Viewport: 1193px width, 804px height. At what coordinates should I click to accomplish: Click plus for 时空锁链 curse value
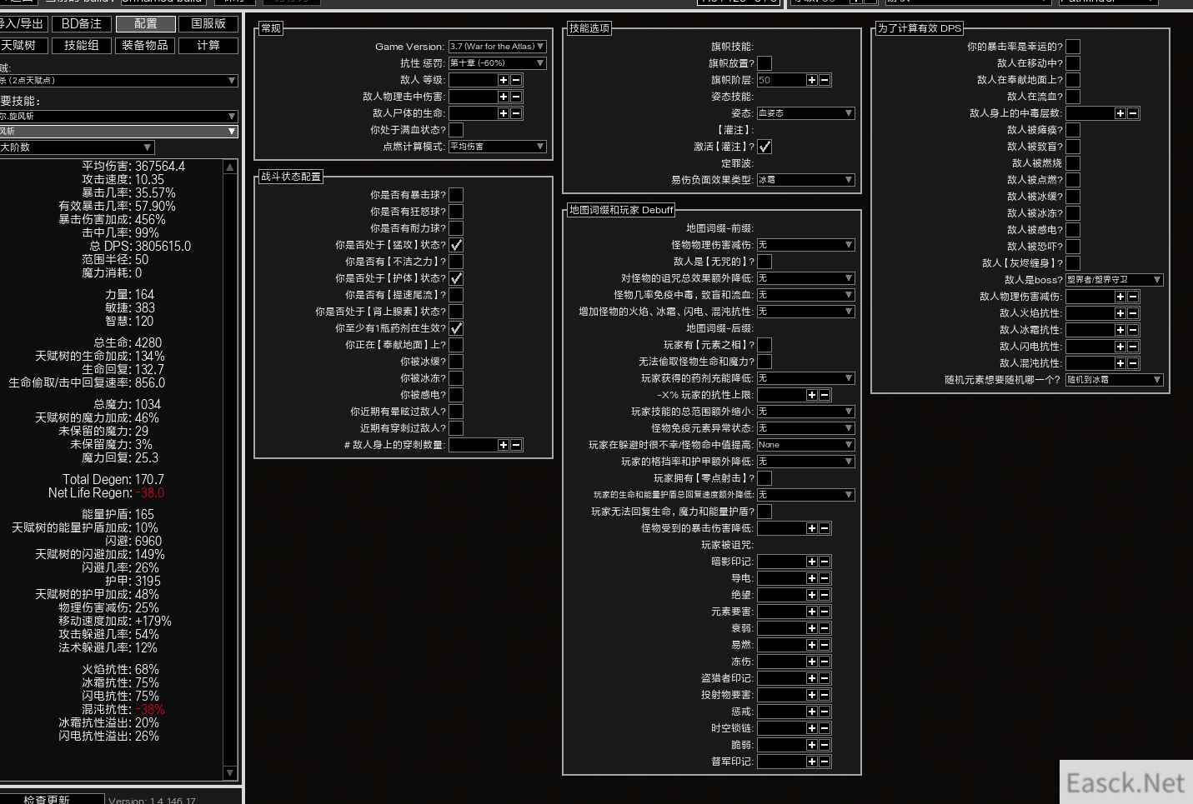click(x=812, y=728)
